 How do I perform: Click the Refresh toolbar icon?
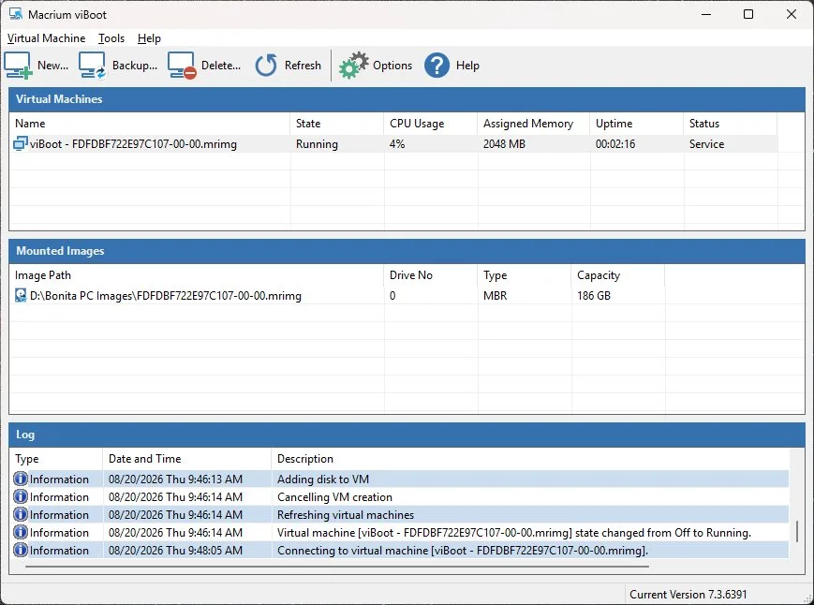point(266,66)
